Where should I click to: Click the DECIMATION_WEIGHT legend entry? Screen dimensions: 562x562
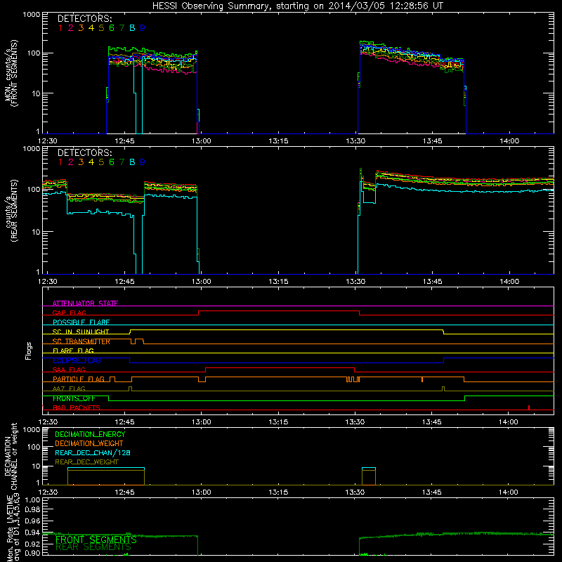coord(89,443)
